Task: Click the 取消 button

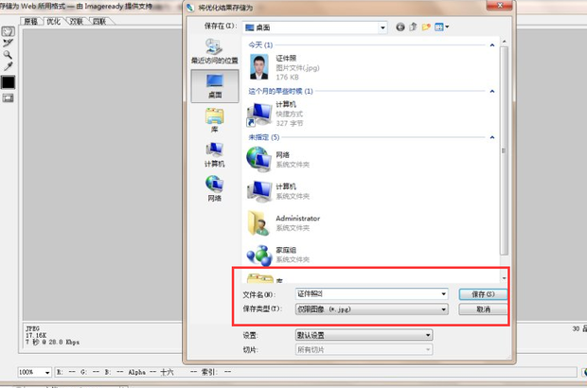Action: click(483, 309)
